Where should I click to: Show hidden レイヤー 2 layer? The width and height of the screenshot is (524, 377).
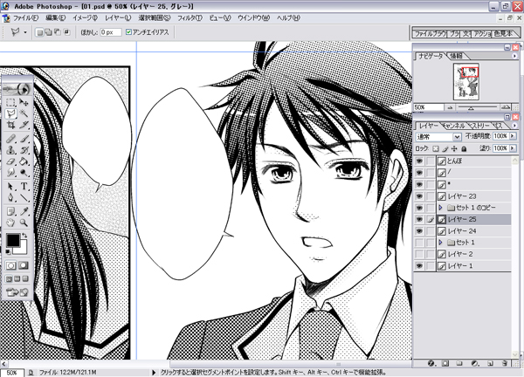coord(419,254)
